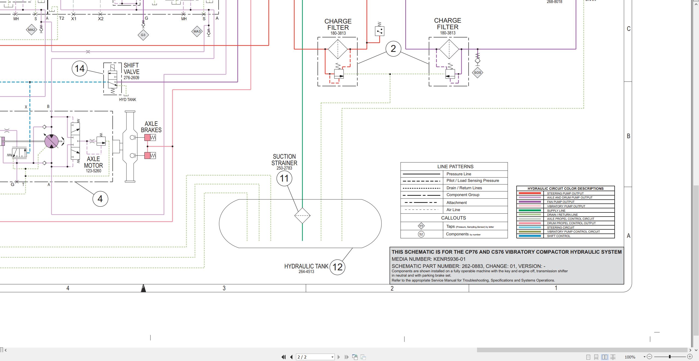The height and width of the screenshot is (361, 699).
Task: Open the page number dropdown arrow
Action: tap(332, 357)
